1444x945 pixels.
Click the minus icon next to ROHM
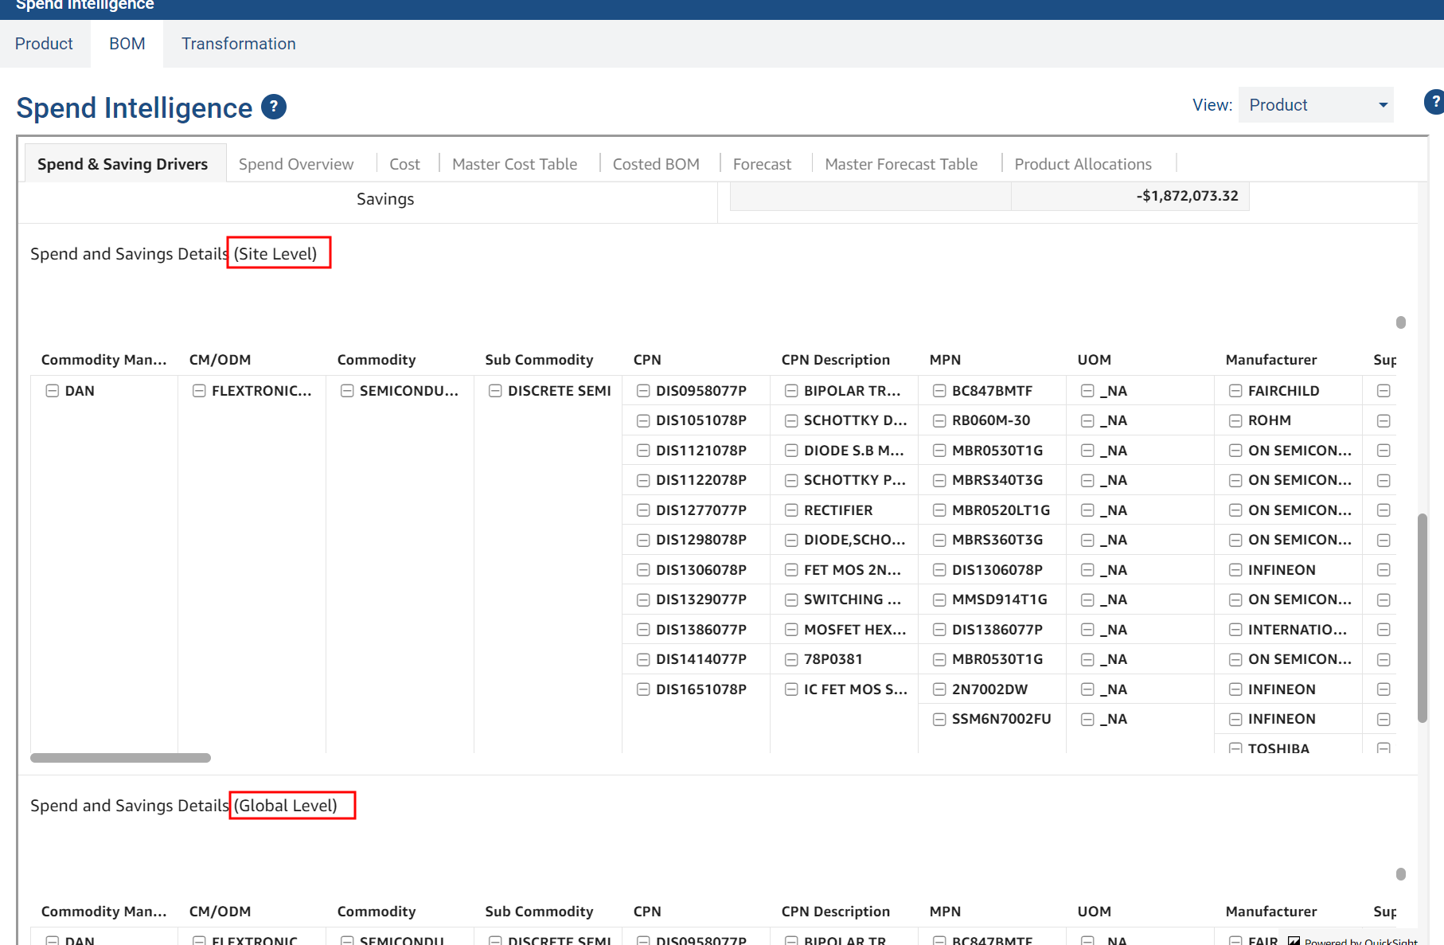pyautogui.click(x=1235, y=420)
